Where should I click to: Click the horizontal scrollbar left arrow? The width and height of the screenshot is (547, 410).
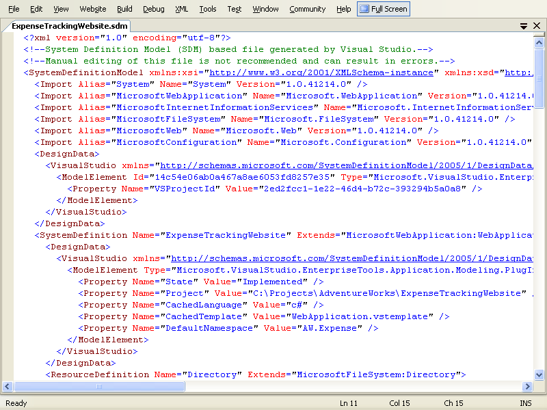click(x=6, y=386)
